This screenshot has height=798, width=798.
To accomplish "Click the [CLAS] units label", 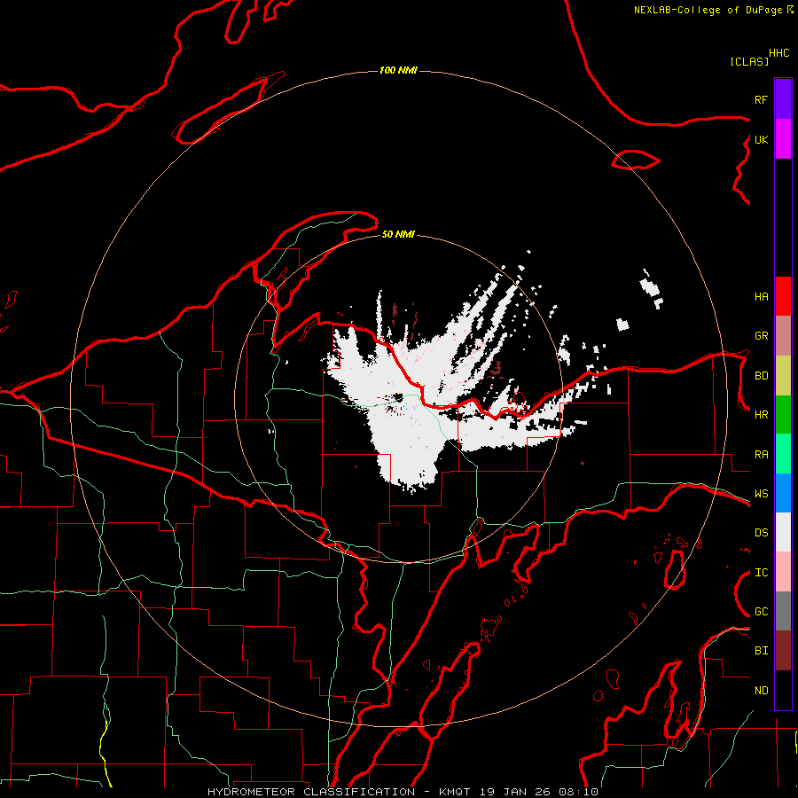I will pyautogui.click(x=749, y=61).
